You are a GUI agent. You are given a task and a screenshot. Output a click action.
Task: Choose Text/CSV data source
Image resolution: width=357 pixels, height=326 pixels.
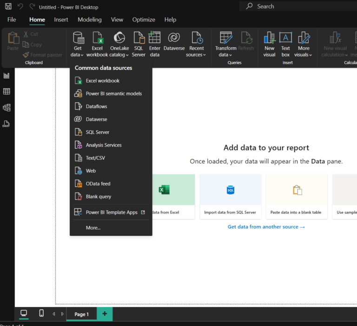111,158
